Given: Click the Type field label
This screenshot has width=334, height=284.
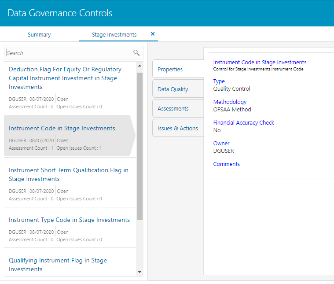Looking at the screenshot, I should click(219, 81).
